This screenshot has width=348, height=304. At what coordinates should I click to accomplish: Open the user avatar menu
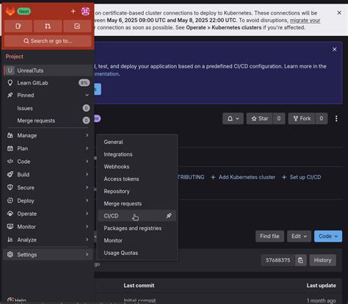(85, 11)
